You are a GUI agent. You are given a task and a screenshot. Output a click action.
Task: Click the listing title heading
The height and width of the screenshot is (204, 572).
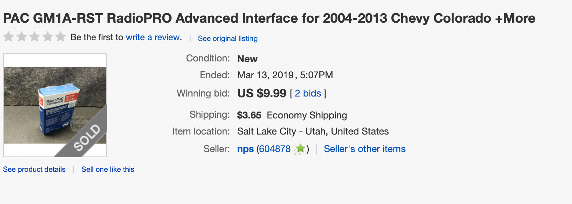(x=269, y=18)
